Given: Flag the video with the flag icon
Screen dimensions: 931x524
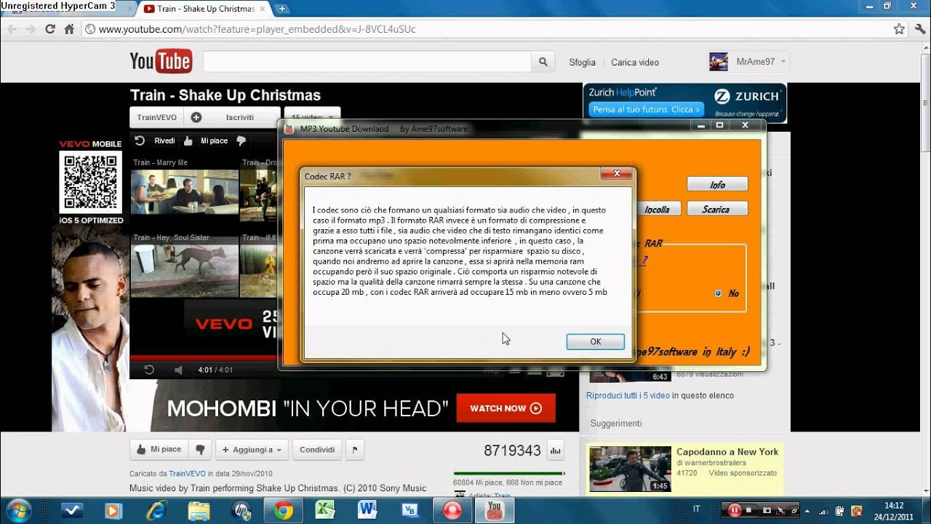Looking at the screenshot, I should (x=354, y=450).
